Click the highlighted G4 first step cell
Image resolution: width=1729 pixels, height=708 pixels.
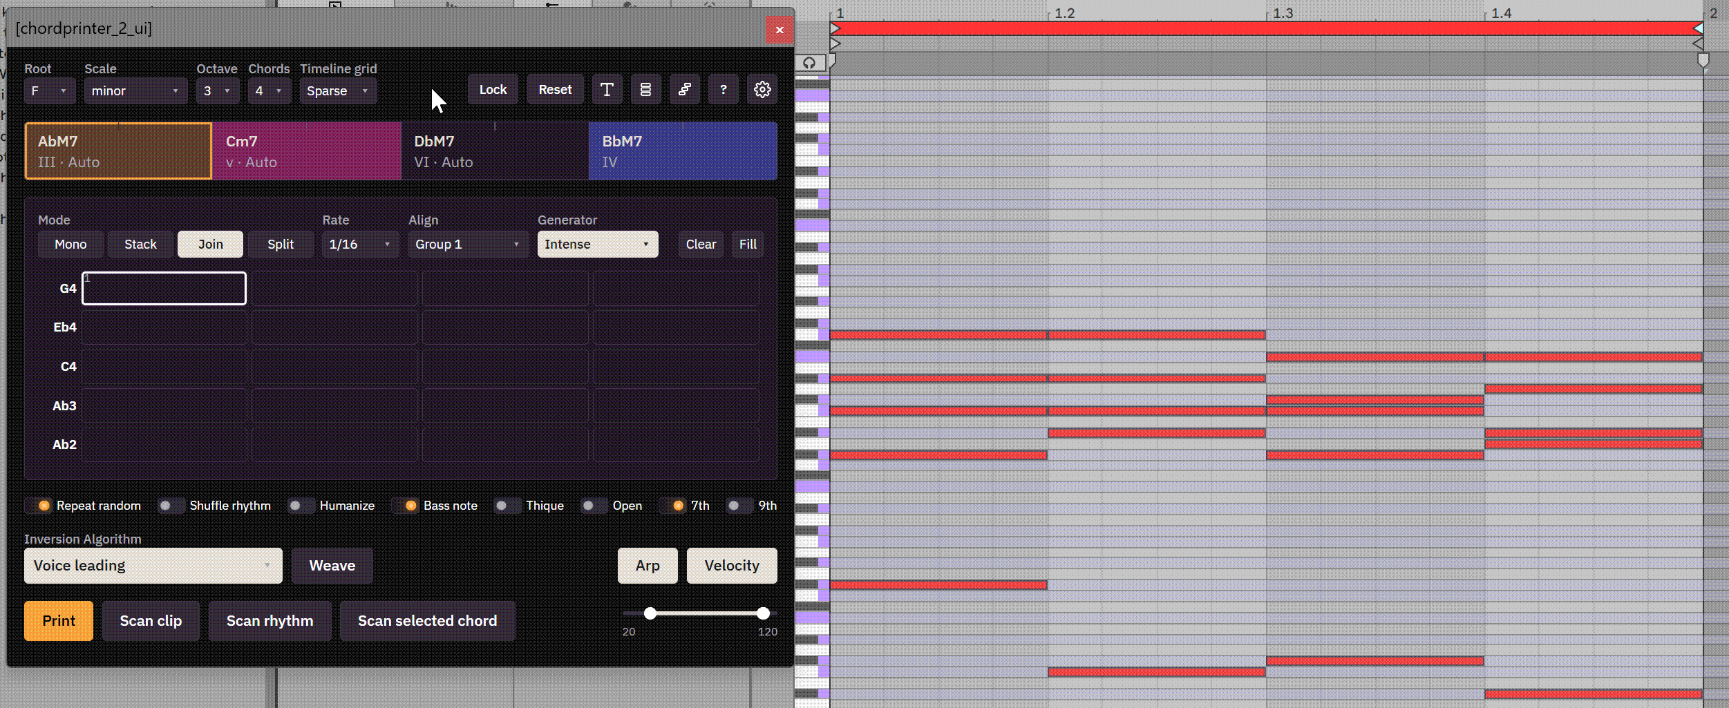164,288
